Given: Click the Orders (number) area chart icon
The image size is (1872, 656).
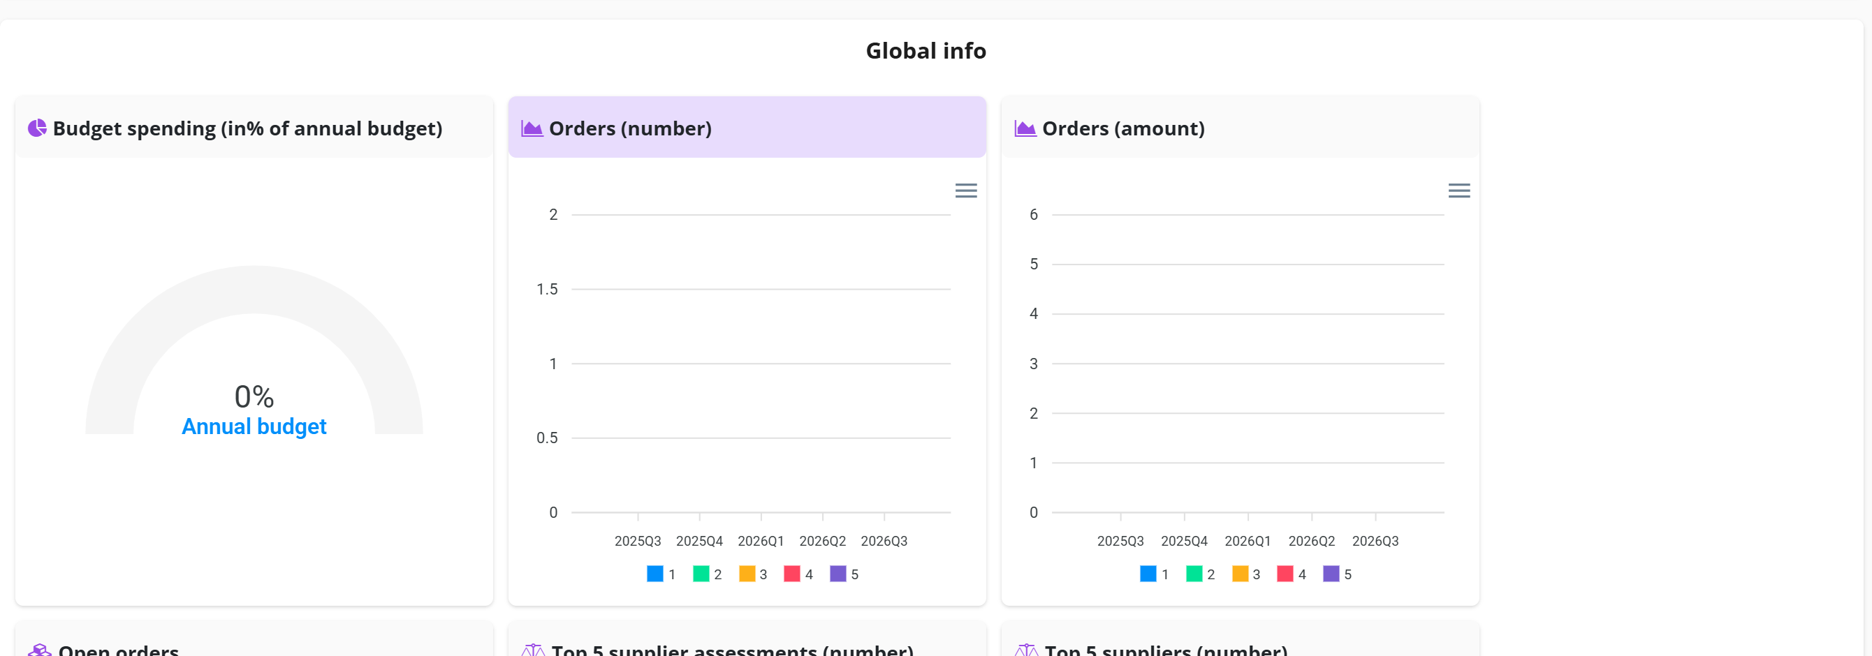Looking at the screenshot, I should point(532,128).
